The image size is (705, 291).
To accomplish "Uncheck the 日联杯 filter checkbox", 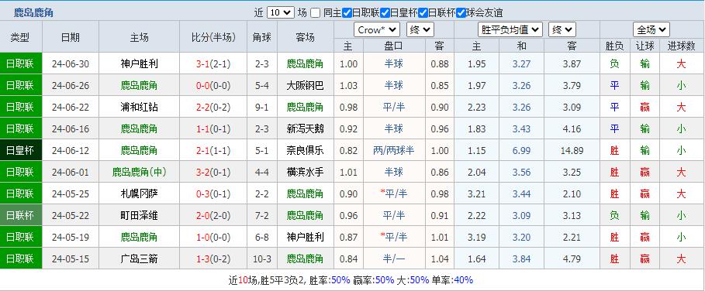I will (423, 13).
